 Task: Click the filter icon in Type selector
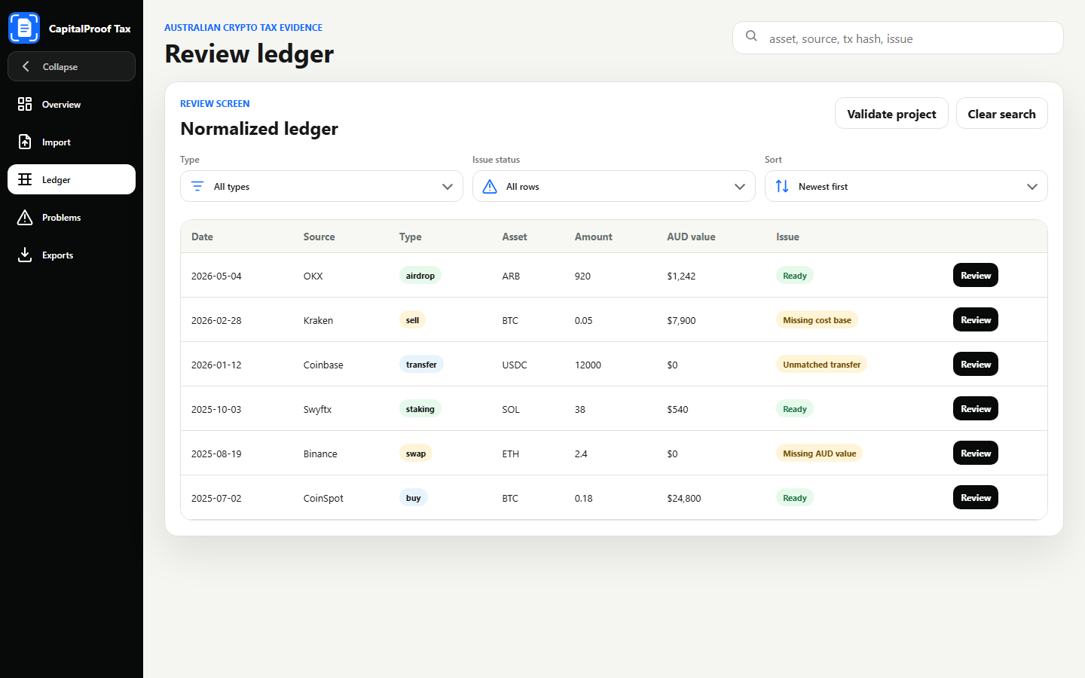coord(197,186)
